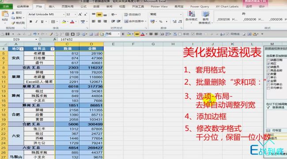Open the number format 常规 dropdown
This screenshot has width=287, height=159.
pos(181,14)
